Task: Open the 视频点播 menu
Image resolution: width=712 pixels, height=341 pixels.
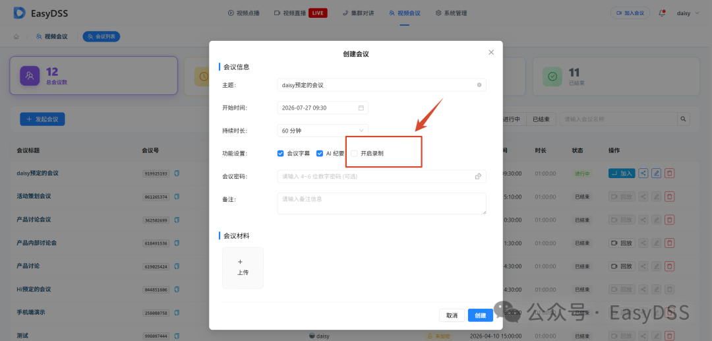Action: click(244, 13)
